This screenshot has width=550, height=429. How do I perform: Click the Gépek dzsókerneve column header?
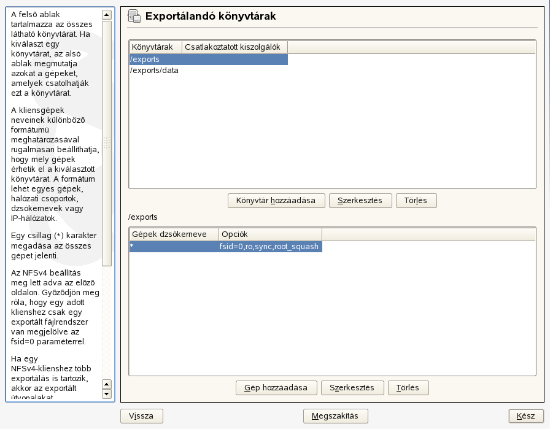(172, 234)
